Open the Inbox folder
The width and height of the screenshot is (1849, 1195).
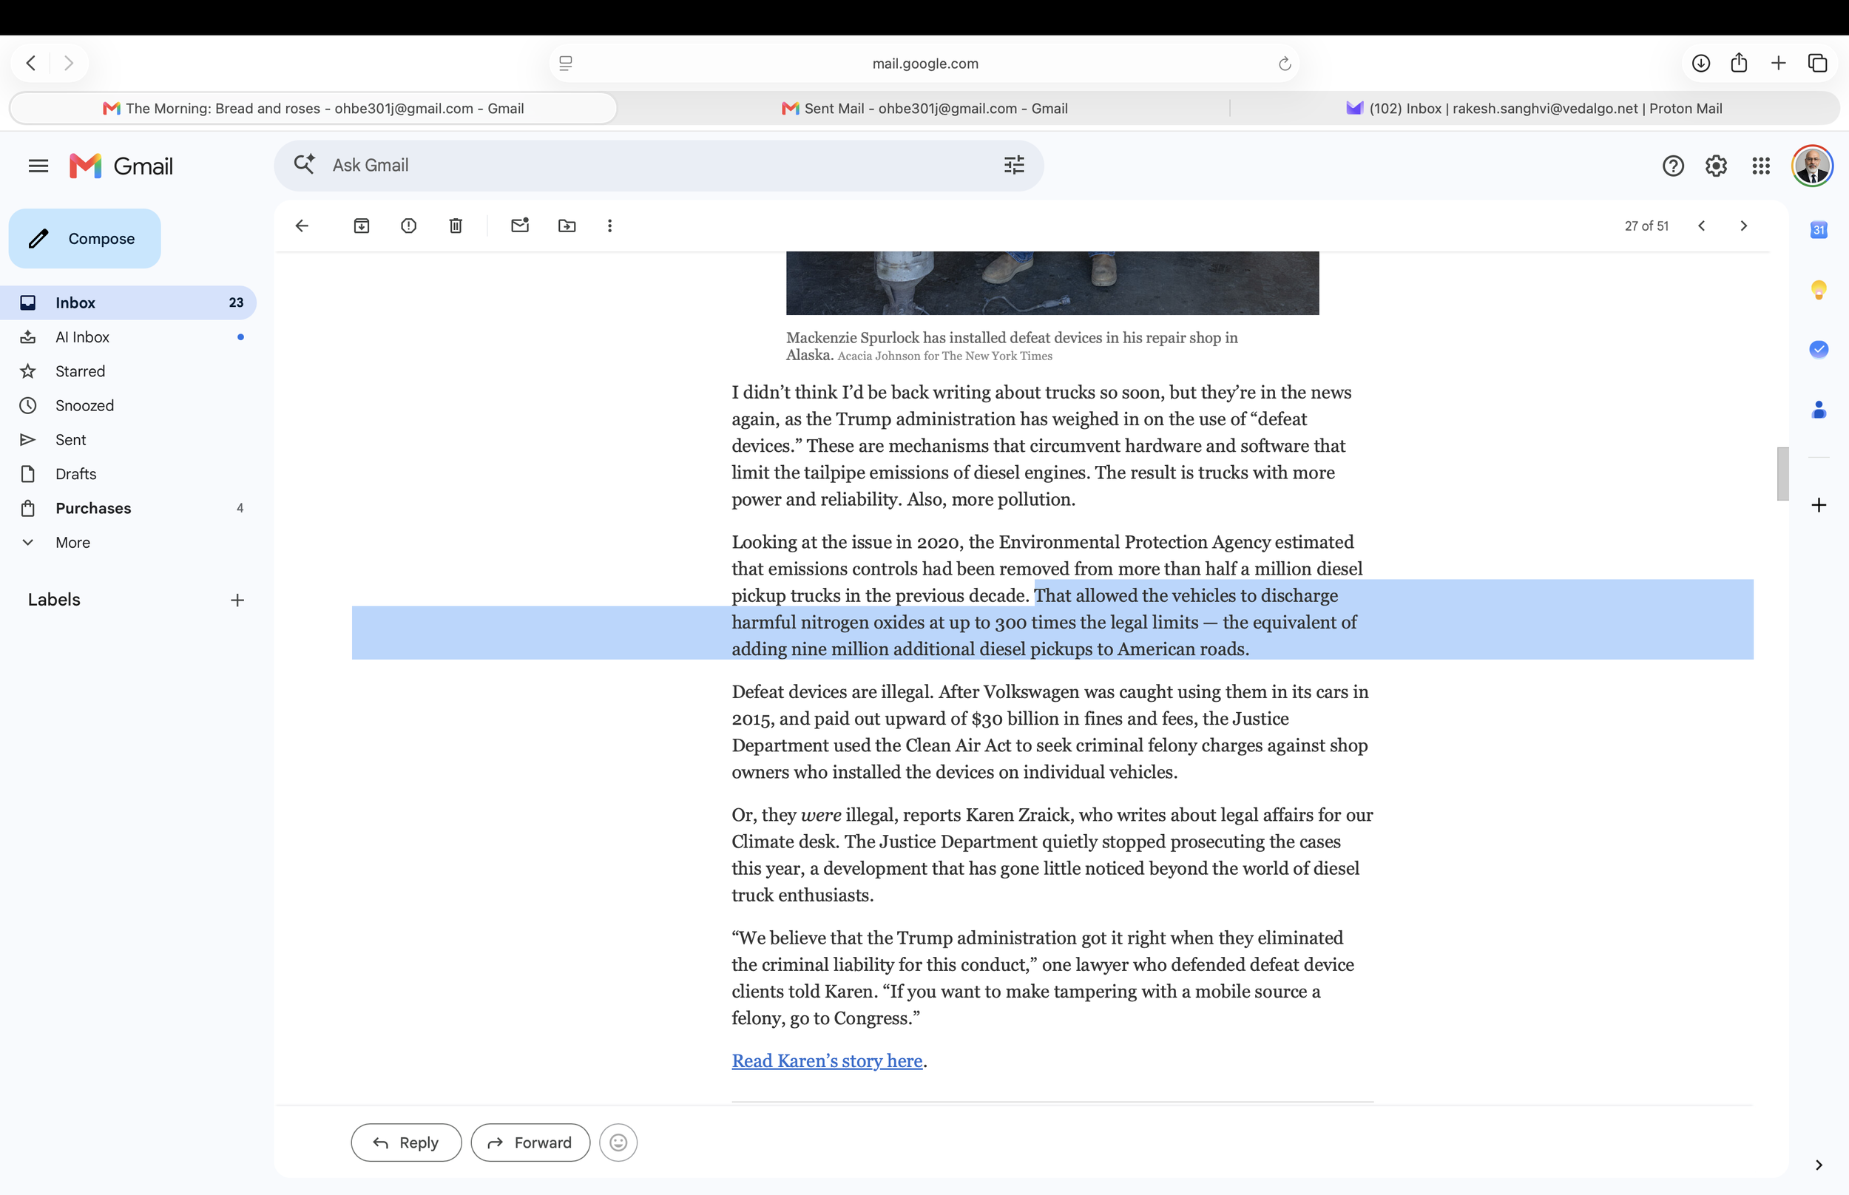[x=128, y=302]
